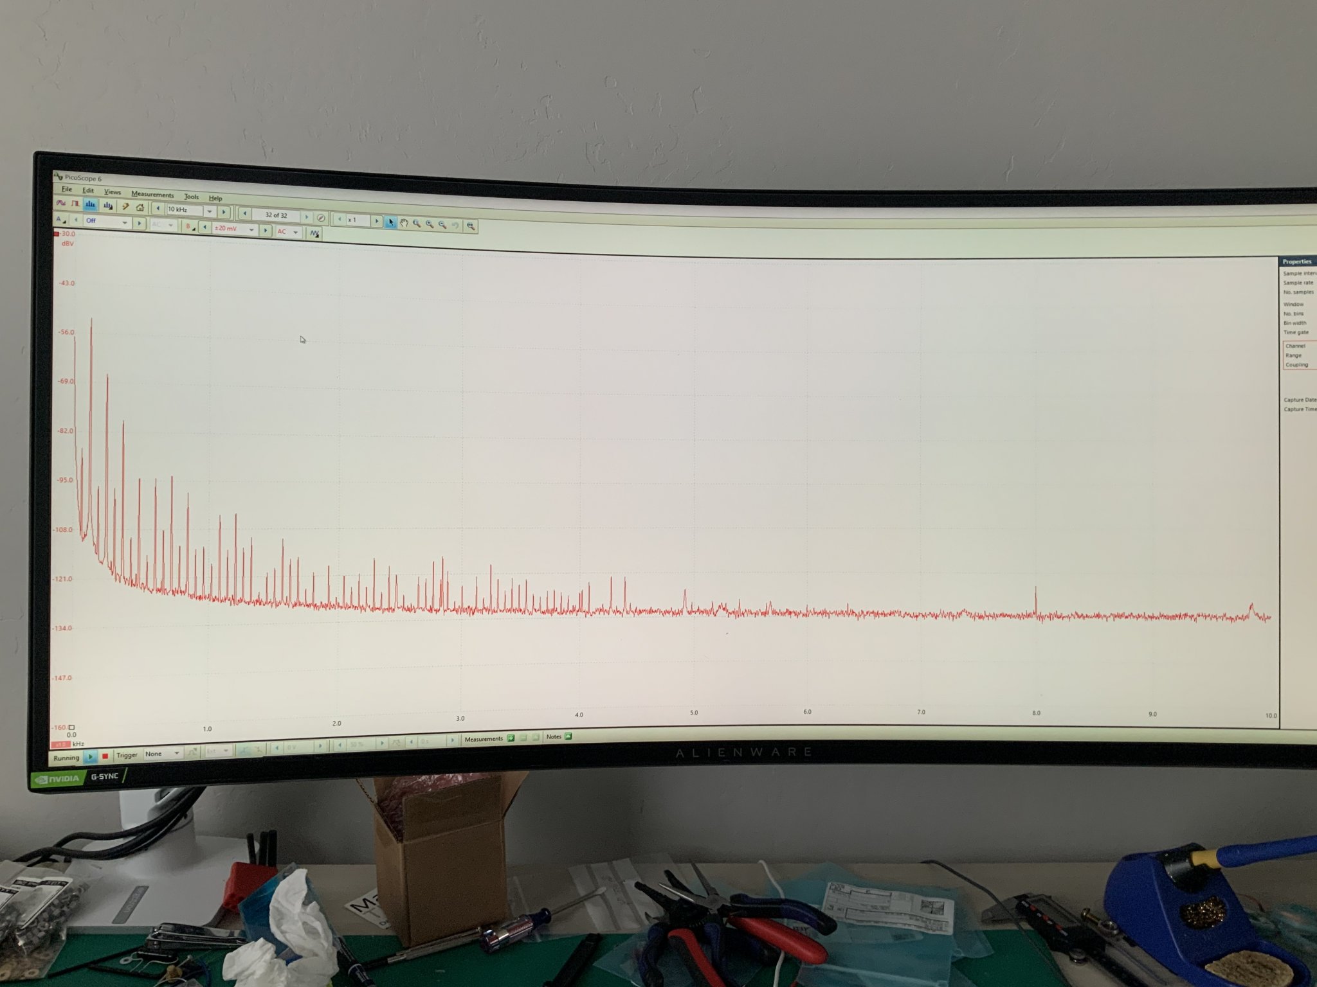
Task: Click the Measurements label in bottom bar
Action: pyautogui.click(x=484, y=739)
